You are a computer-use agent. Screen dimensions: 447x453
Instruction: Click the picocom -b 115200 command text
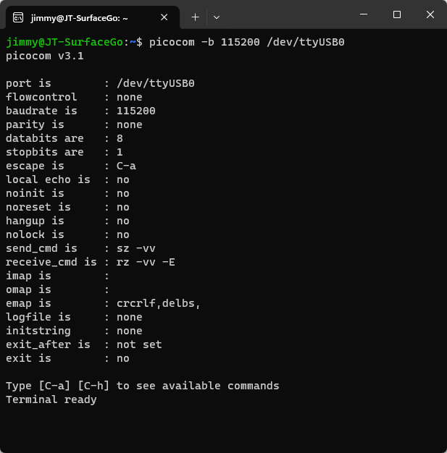[247, 42]
